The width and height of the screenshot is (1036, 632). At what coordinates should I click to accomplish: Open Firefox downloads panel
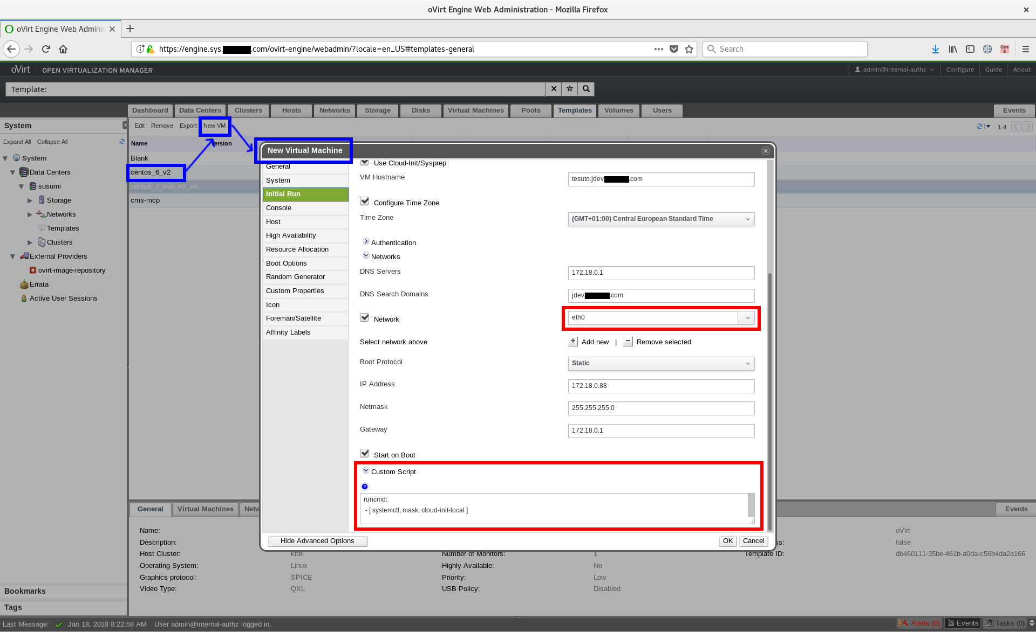(x=935, y=49)
